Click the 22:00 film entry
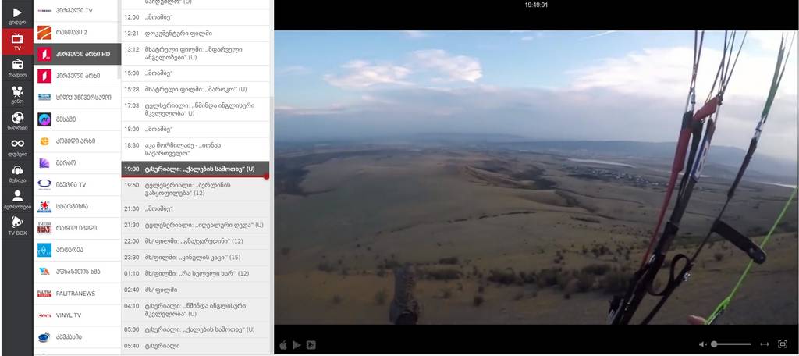Viewport: 799px width, 356px height. (196, 241)
